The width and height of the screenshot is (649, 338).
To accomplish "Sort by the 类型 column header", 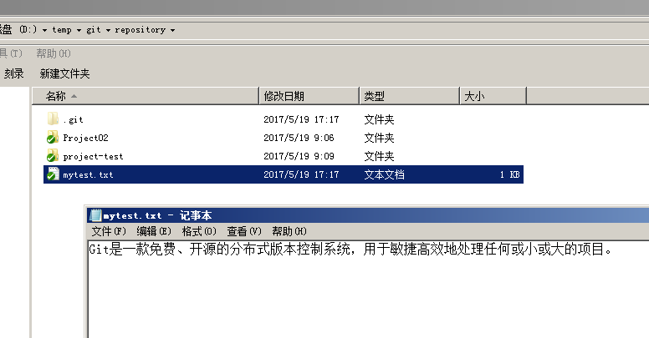I will pyautogui.click(x=409, y=96).
